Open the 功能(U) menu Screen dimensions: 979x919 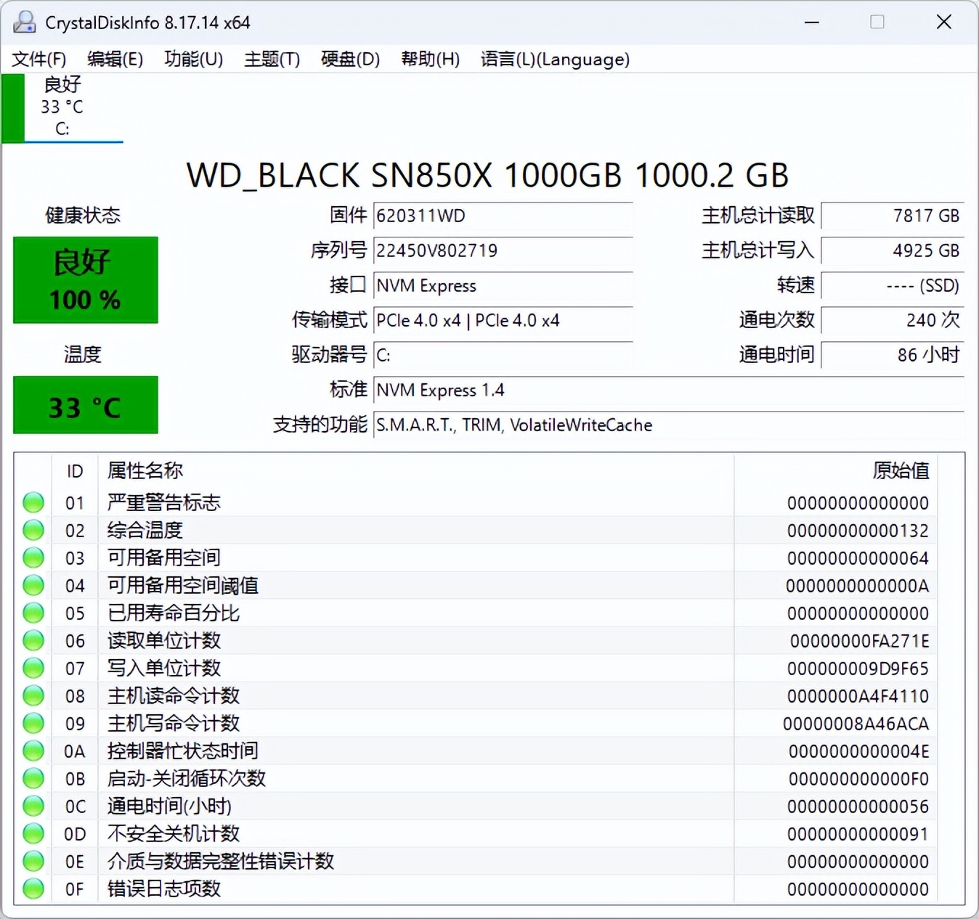pyautogui.click(x=193, y=59)
